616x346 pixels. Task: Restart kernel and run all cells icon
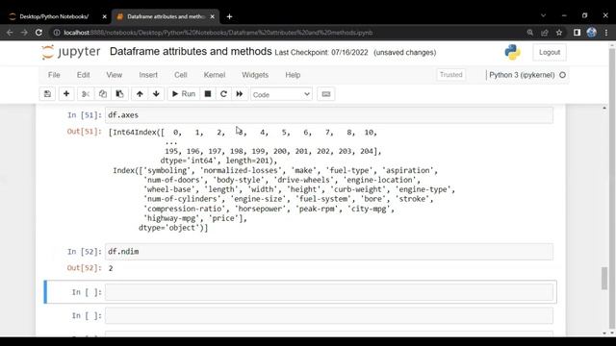point(240,94)
